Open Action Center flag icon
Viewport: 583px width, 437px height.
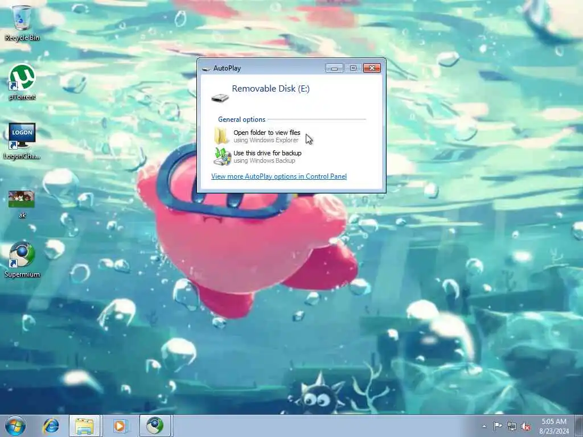[498, 426]
